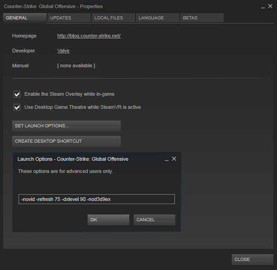
Task: Select the Language tab
Action: (x=158, y=18)
